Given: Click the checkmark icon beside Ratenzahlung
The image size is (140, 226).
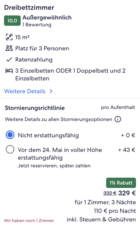Looking at the screenshot, I should [x=9, y=60].
